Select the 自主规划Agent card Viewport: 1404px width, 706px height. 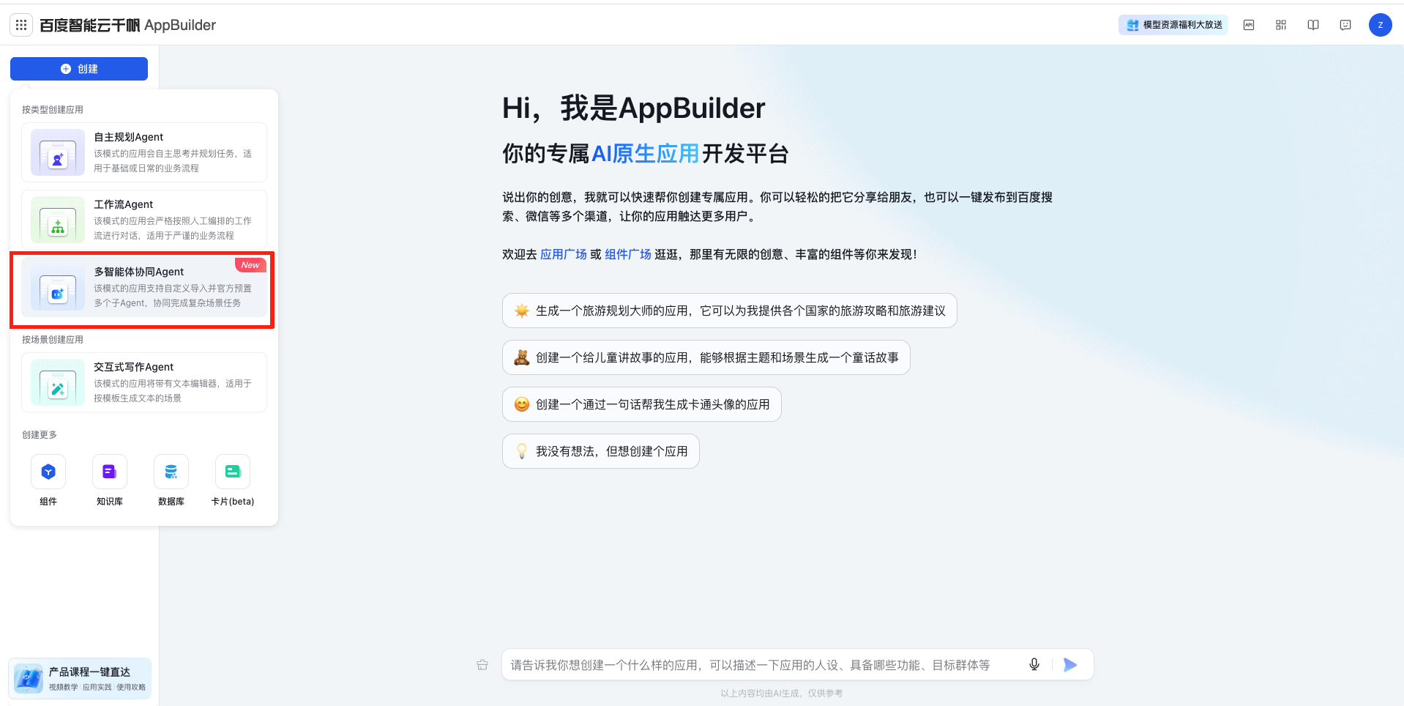point(144,152)
